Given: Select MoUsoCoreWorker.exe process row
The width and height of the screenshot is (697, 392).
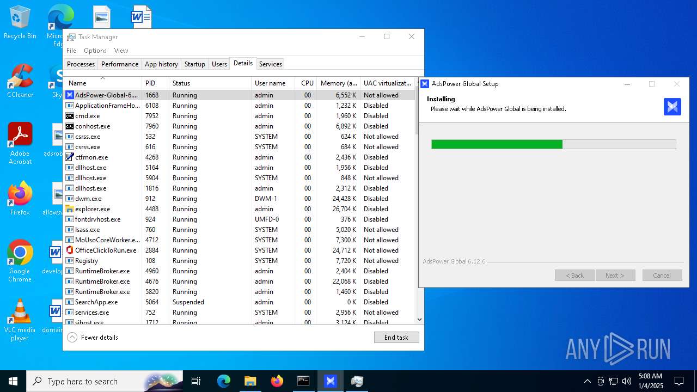Looking at the screenshot, I should pyautogui.click(x=240, y=240).
